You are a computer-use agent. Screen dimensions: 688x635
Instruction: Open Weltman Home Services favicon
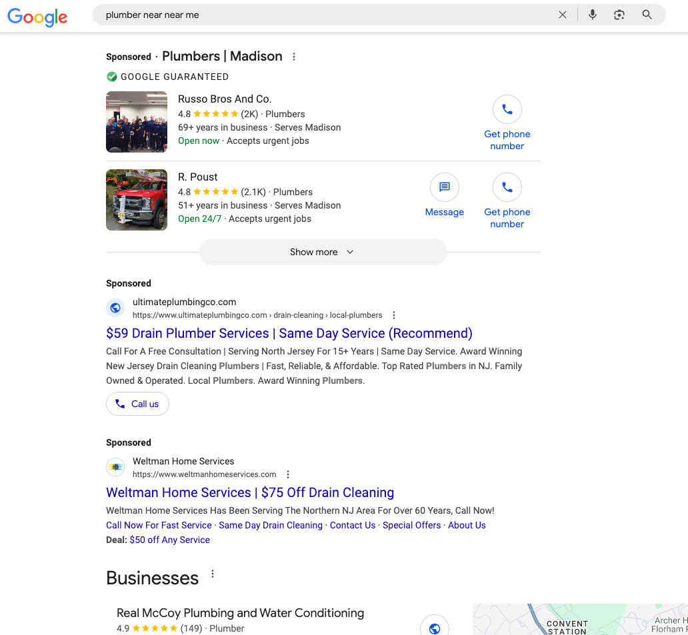coord(115,467)
